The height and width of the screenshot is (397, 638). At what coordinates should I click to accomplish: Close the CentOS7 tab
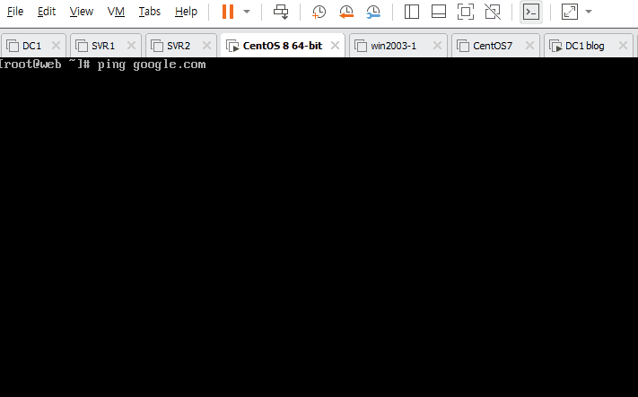click(529, 46)
